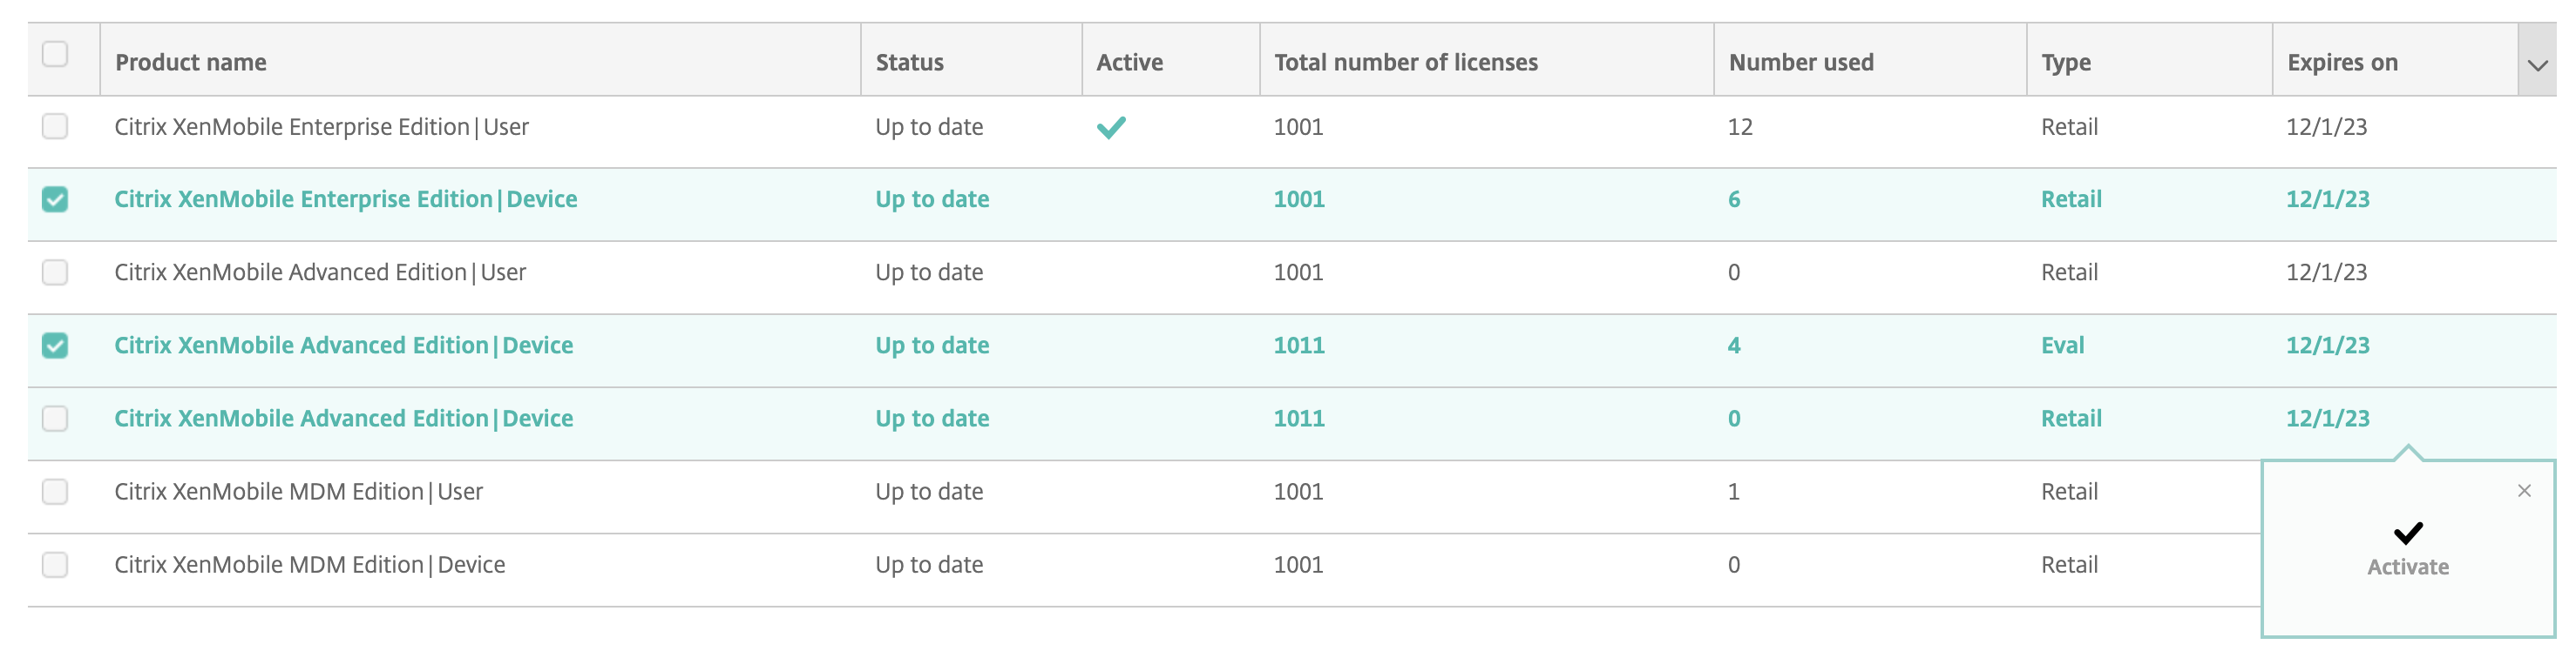Screen dimensions: 2576x658
Task: Select the Enterprise Edition User checkbox
Action: 55,127
